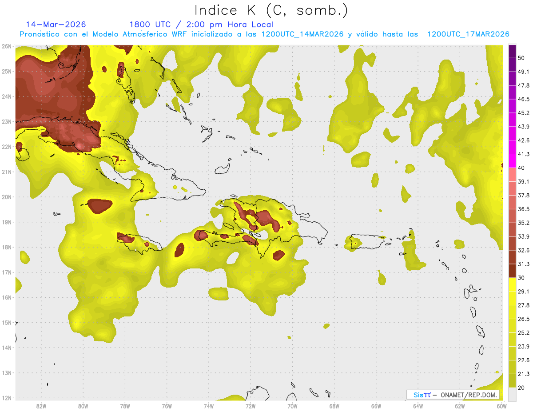
Task: Click the longitude label "76W"
Action: (x=167, y=406)
